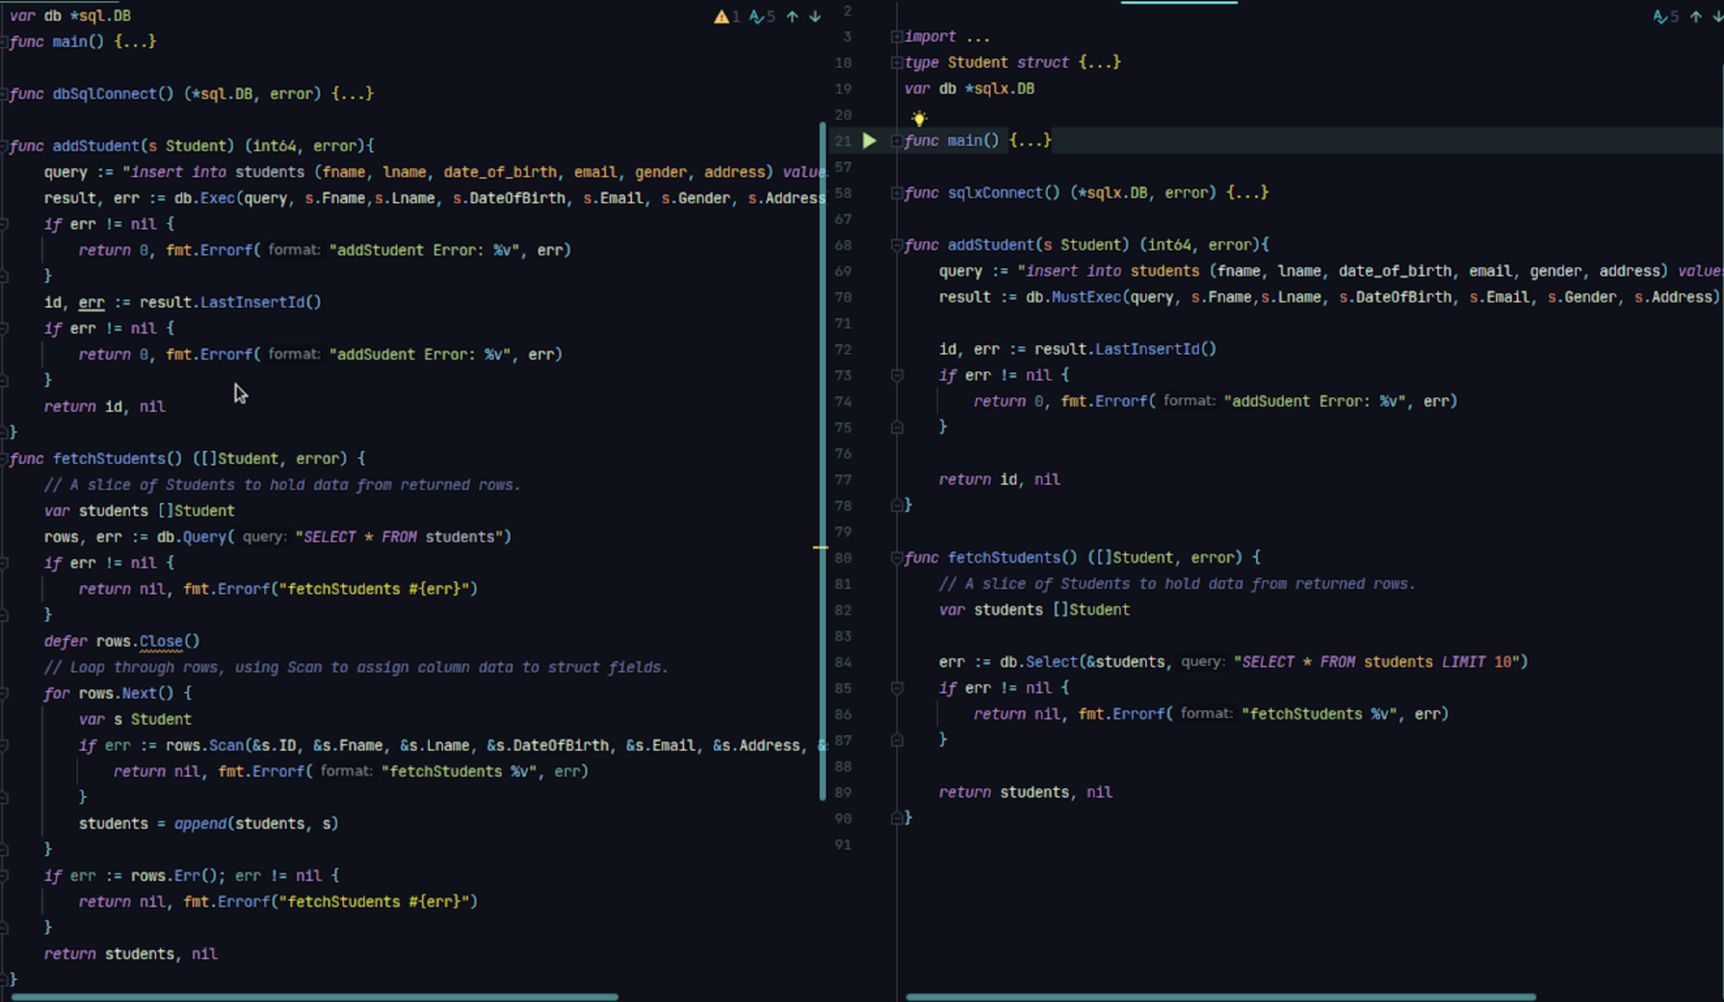The width and height of the screenshot is (1724, 1002).
Task: Jump to previous highlighted error in right editor
Action: [1696, 17]
